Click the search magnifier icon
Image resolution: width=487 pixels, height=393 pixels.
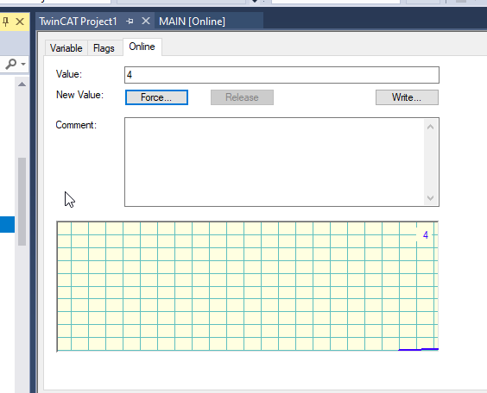(11, 64)
